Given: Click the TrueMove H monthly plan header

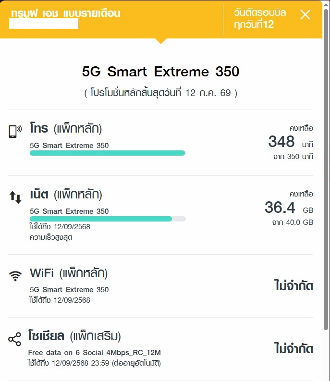Looking at the screenshot, I should coord(66,13).
